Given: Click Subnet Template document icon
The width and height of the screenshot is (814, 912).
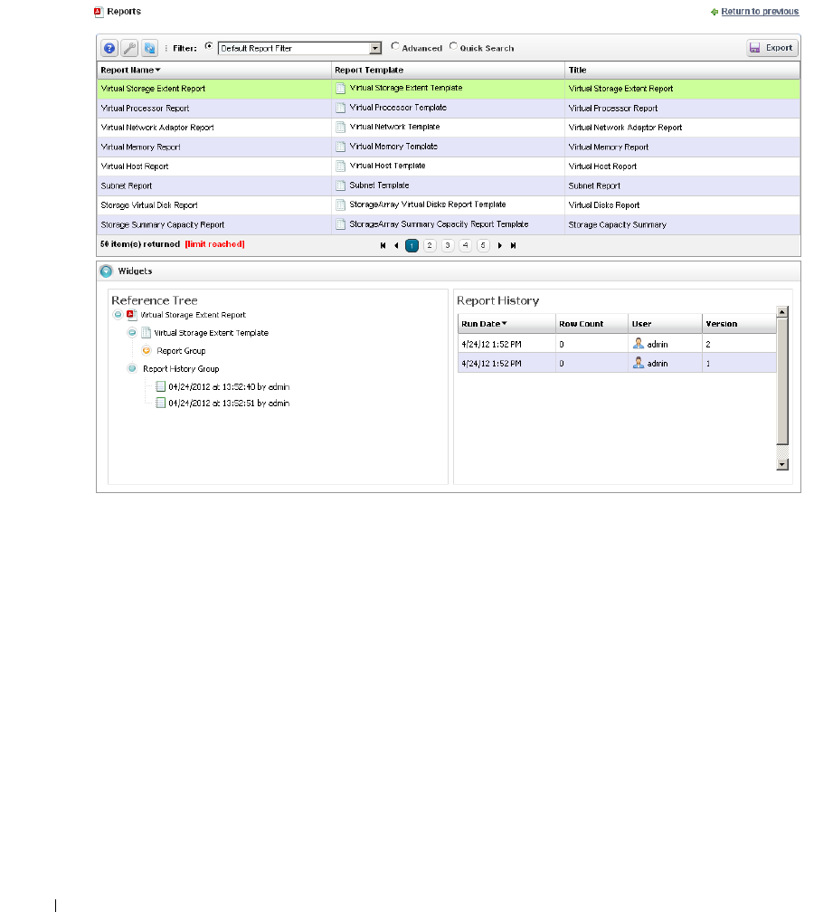Looking at the screenshot, I should click(x=341, y=185).
